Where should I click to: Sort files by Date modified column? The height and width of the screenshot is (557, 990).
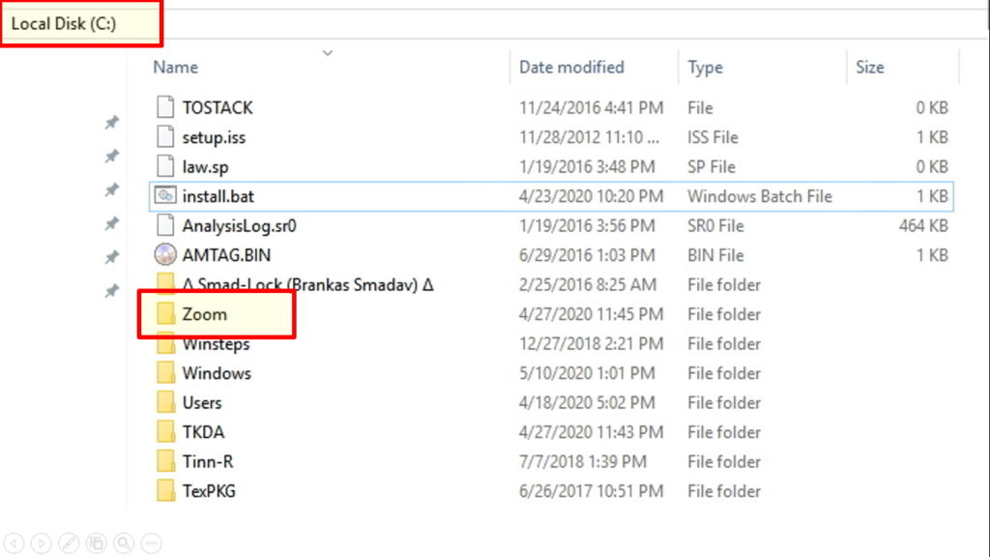(x=571, y=68)
